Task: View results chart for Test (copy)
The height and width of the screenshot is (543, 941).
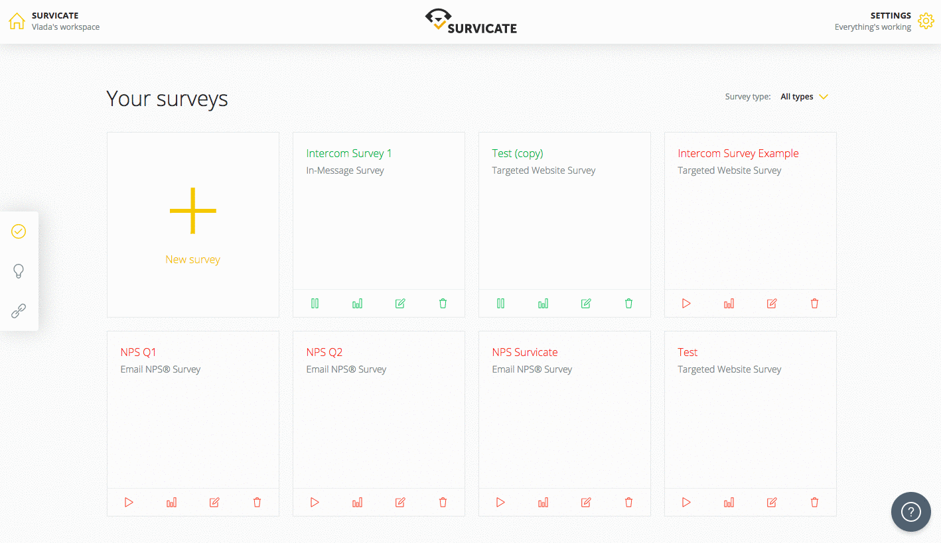Action: [x=543, y=304]
